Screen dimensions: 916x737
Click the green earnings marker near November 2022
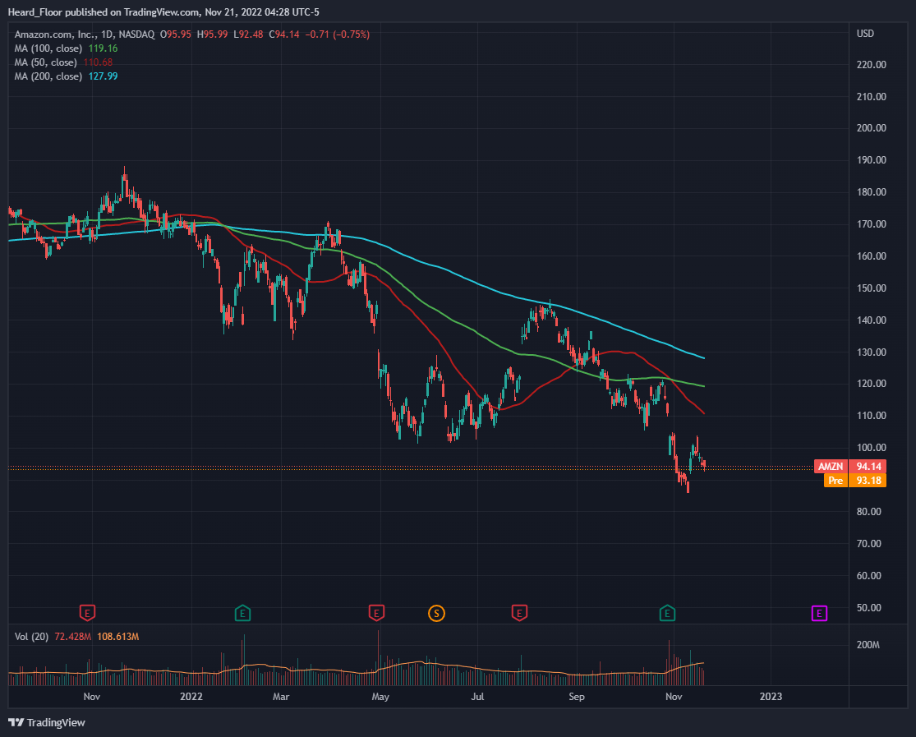(x=667, y=613)
